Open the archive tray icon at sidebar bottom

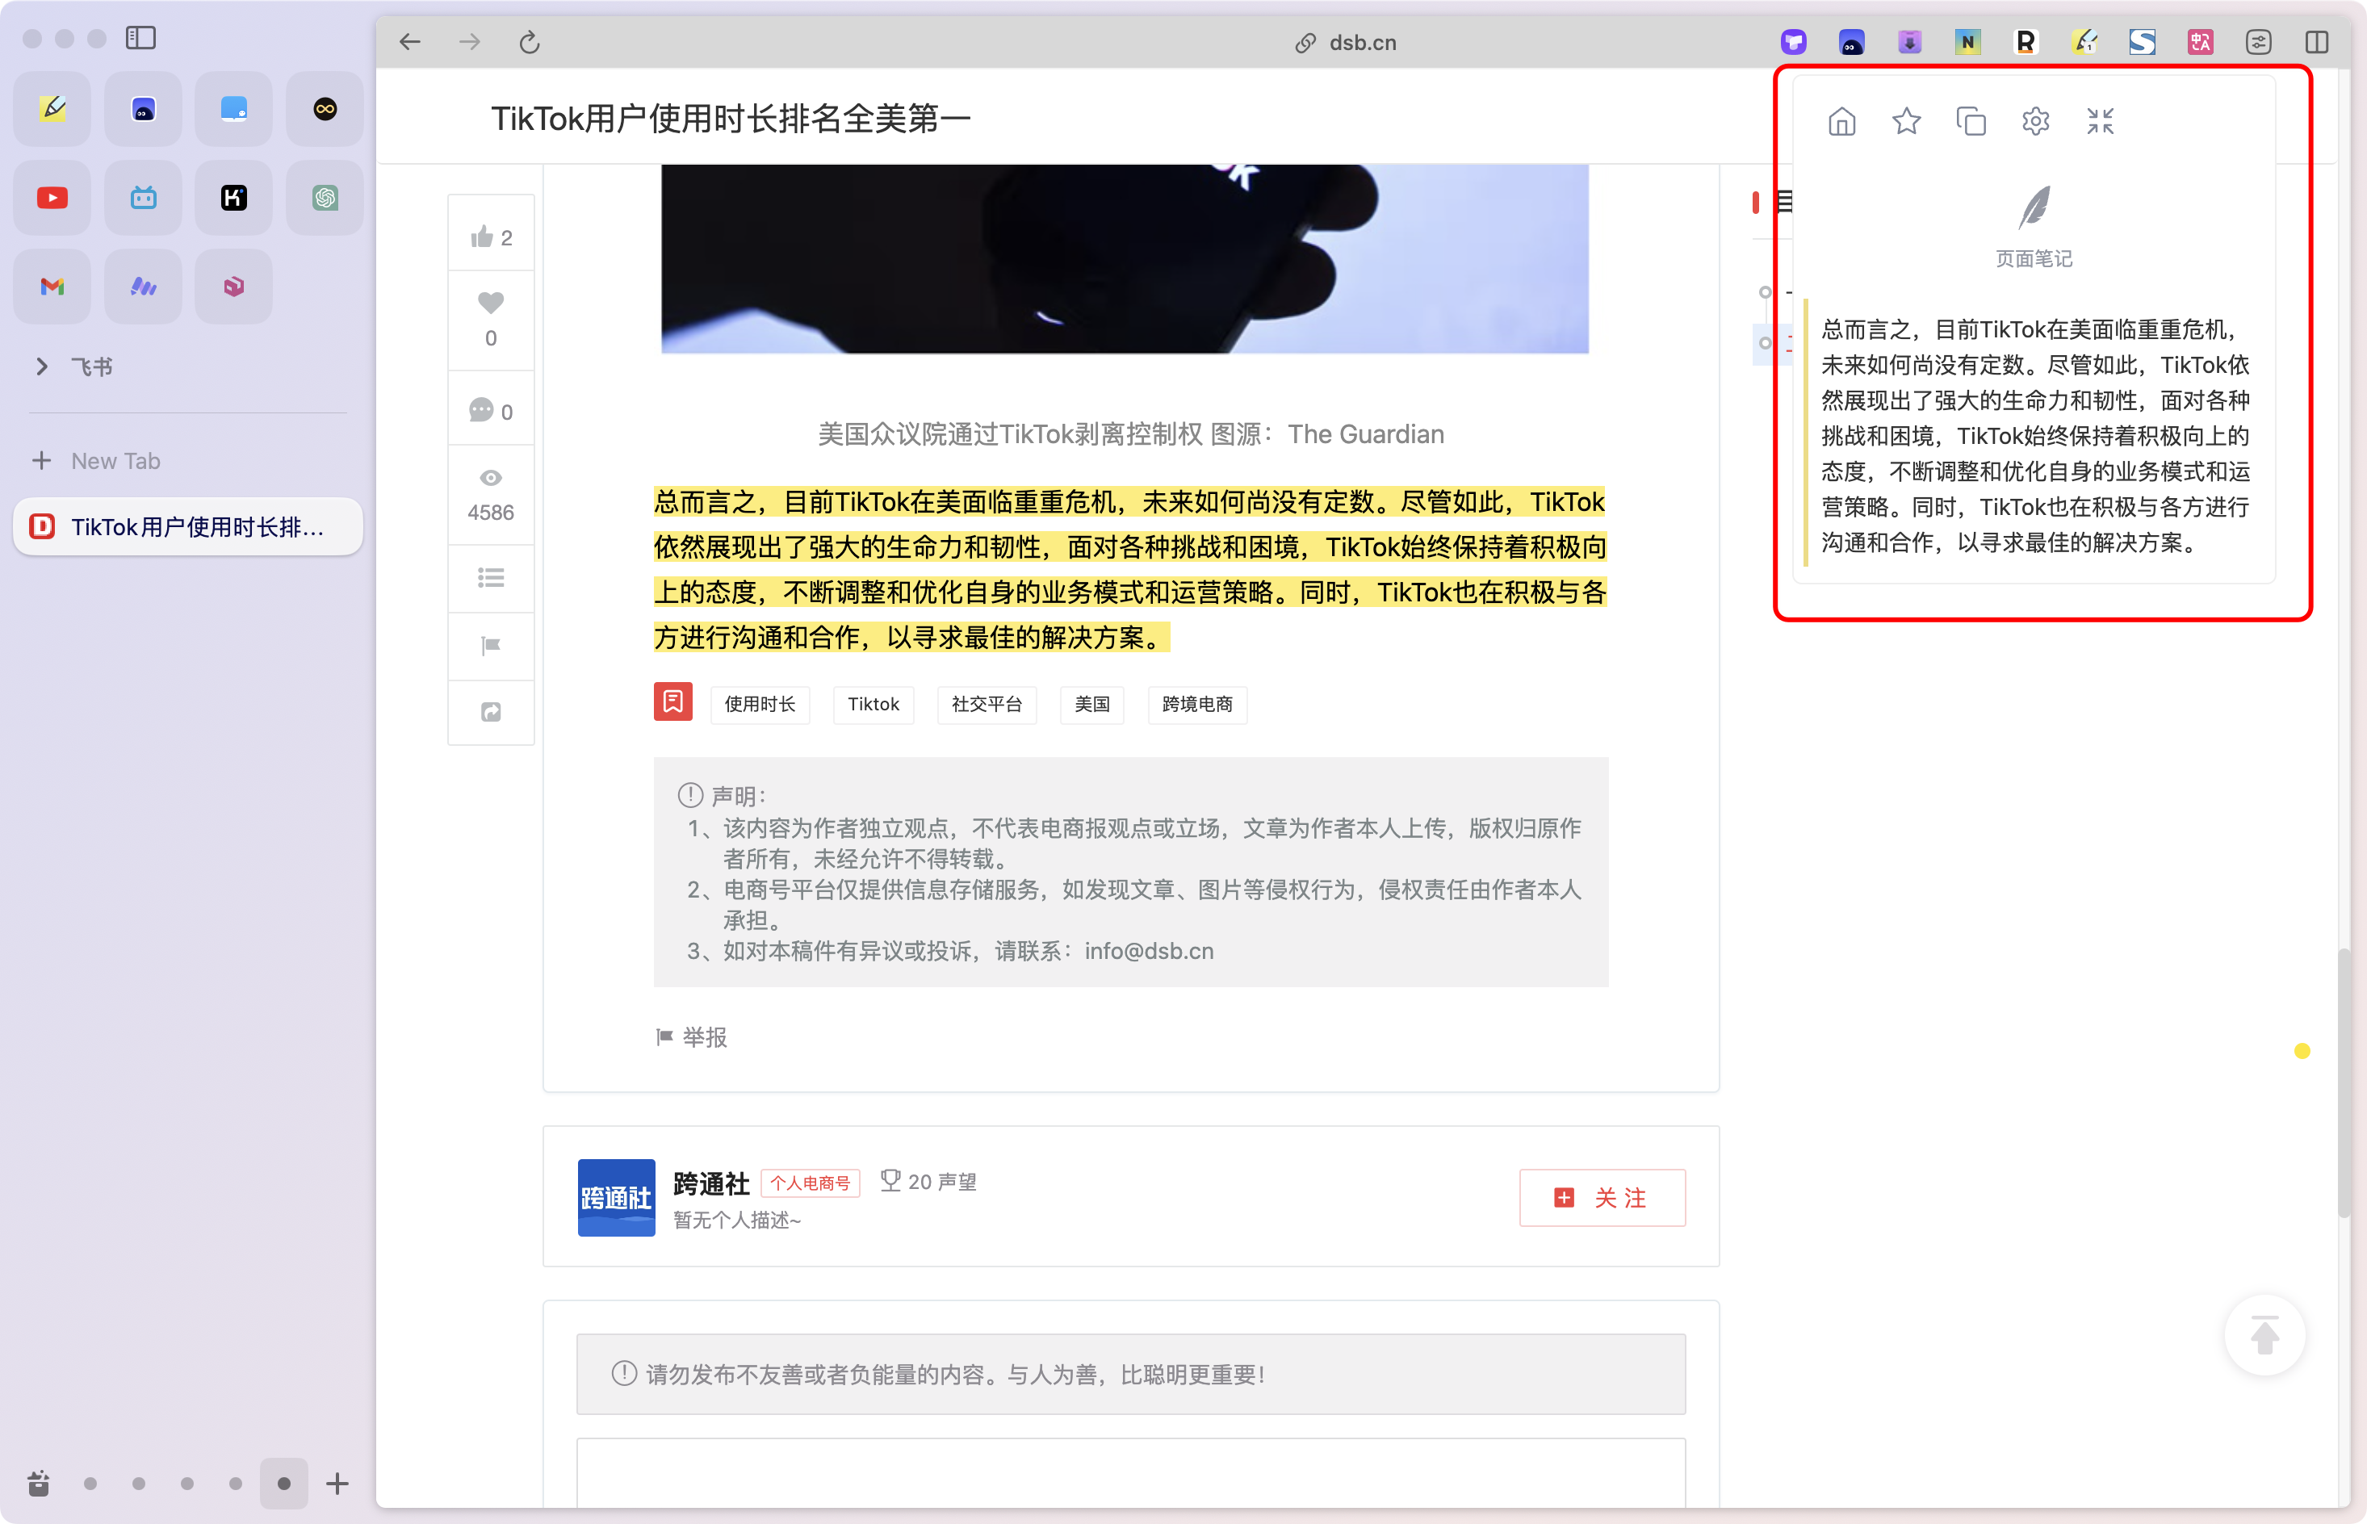pyautogui.click(x=39, y=1484)
